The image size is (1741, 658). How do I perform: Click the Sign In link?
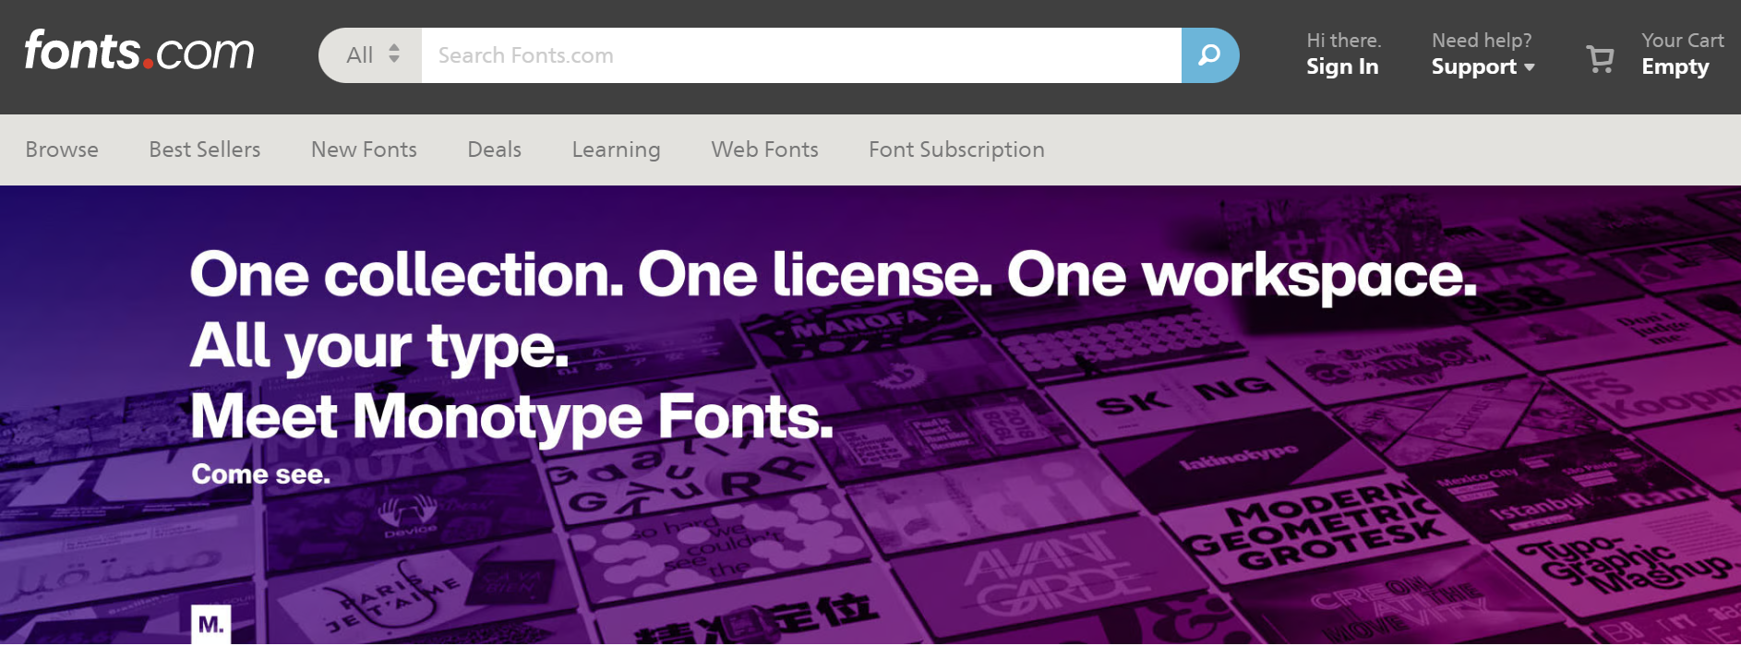click(1342, 66)
